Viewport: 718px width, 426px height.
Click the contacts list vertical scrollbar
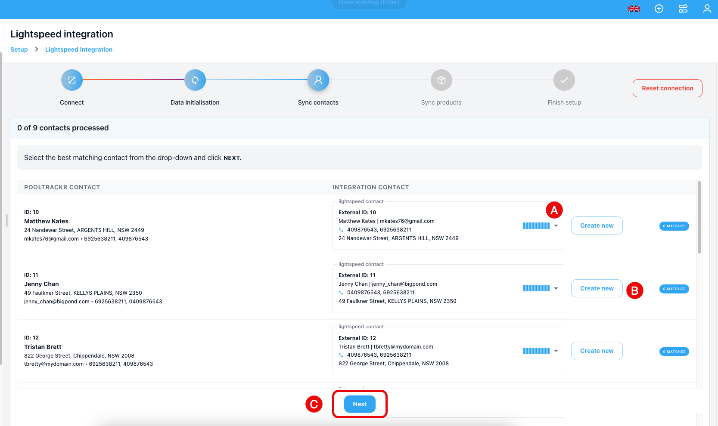click(699, 217)
